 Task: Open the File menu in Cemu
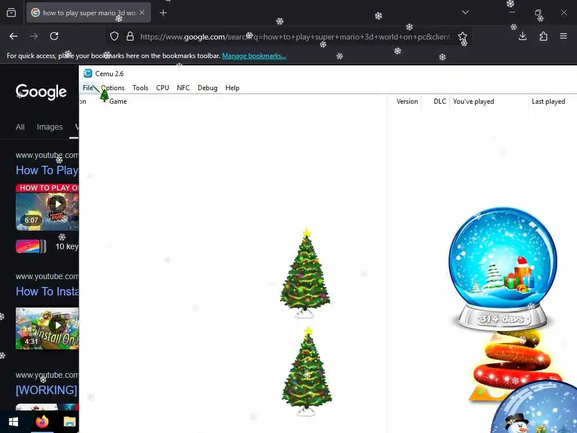[x=87, y=88]
